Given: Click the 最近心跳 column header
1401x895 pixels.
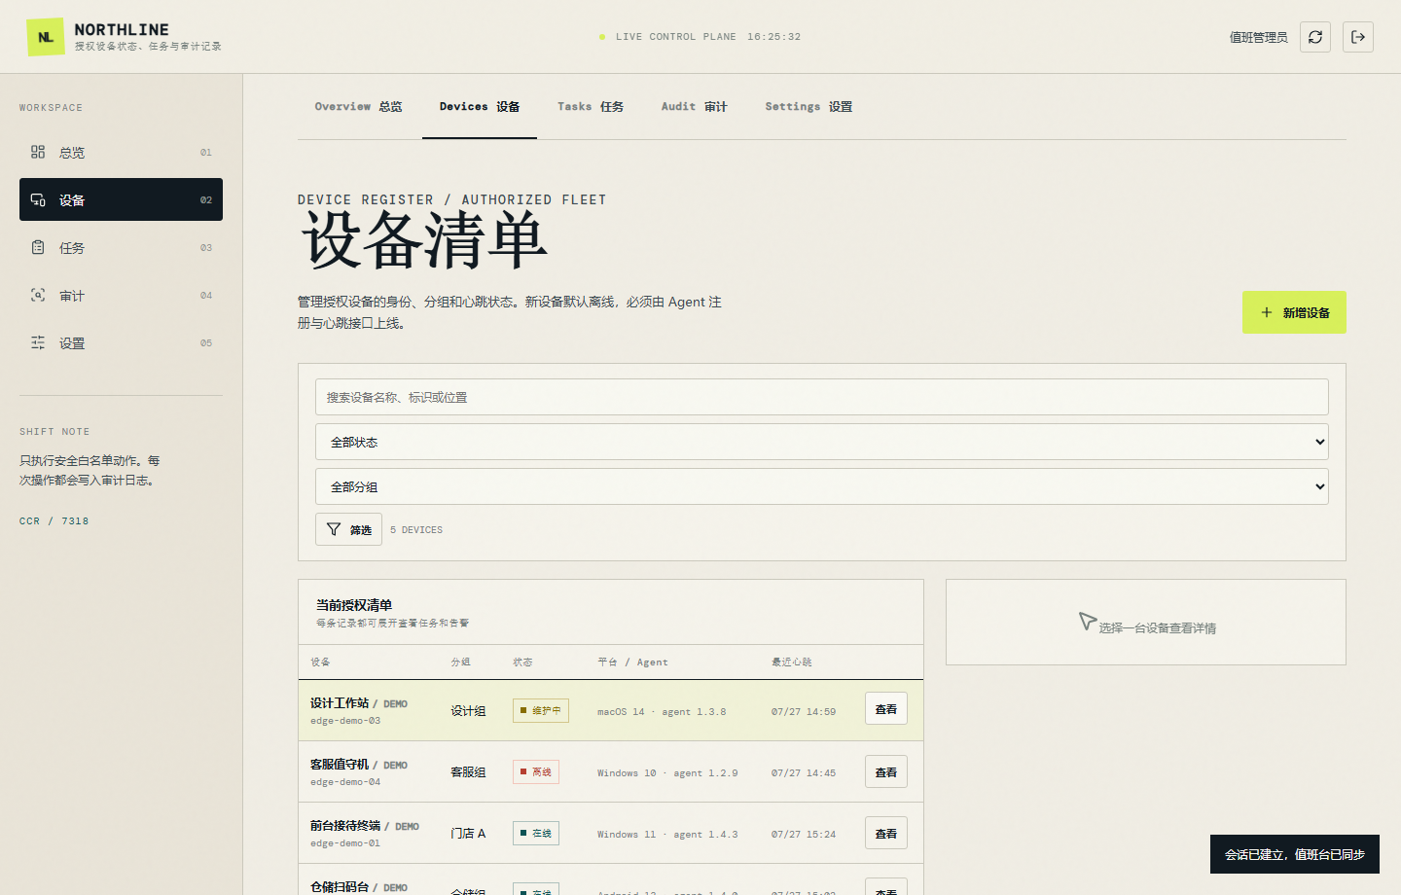Looking at the screenshot, I should [792, 662].
